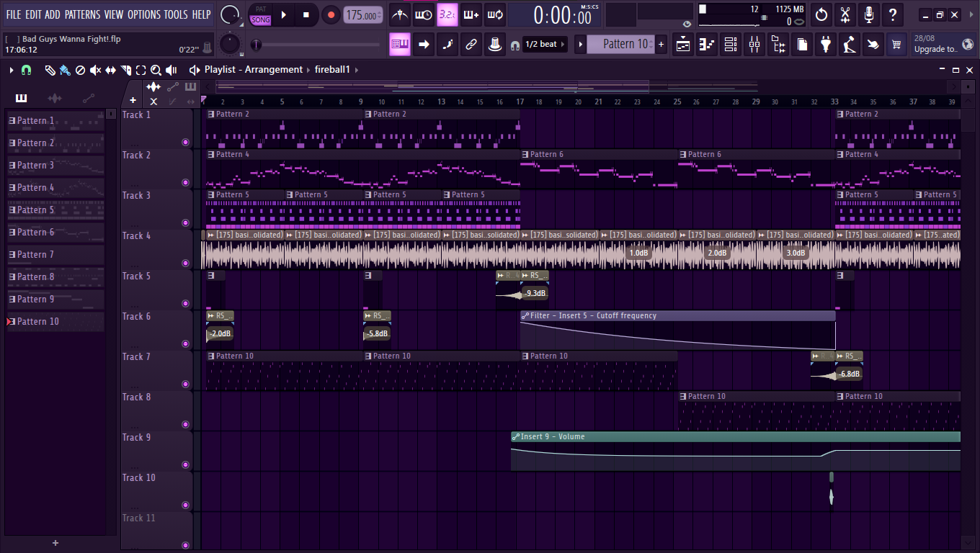Open the shopping cart content library

pos(896,45)
